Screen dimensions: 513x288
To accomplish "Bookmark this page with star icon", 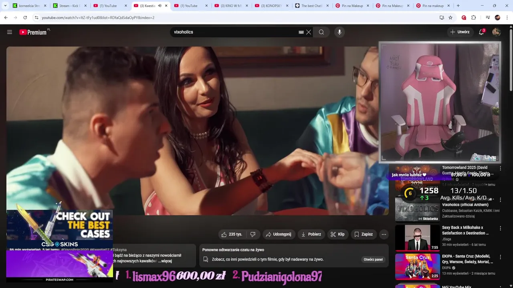I will [x=450, y=18].
